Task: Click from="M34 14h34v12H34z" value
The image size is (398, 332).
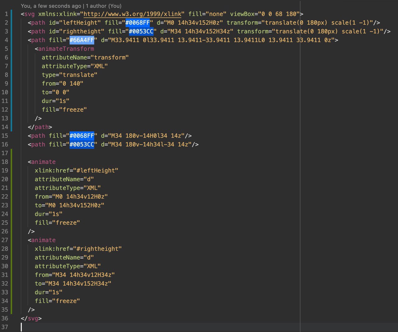Action: (84, 275)
